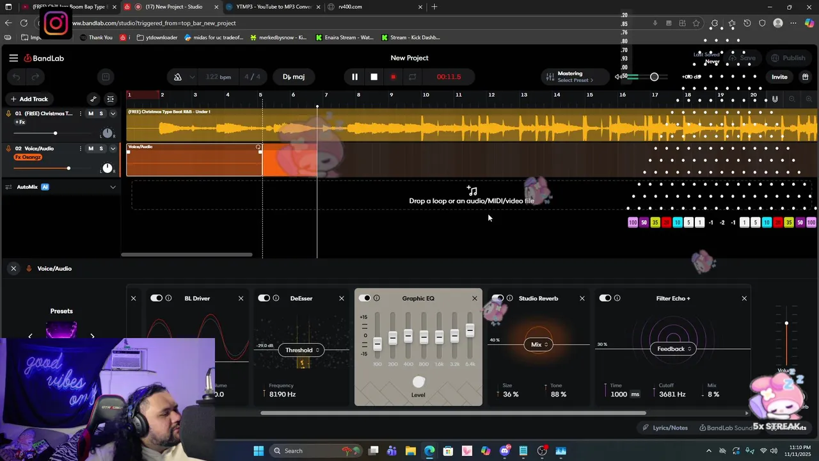The image size is (819, 461).
Task: Select Voice/Audio recorded region
Action: [195, 159]
